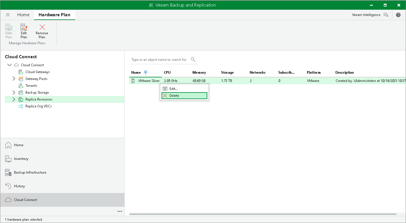This screenshot has width=406, height=223.
Task: Click the search magnifier icon
Action: point(193,59)
